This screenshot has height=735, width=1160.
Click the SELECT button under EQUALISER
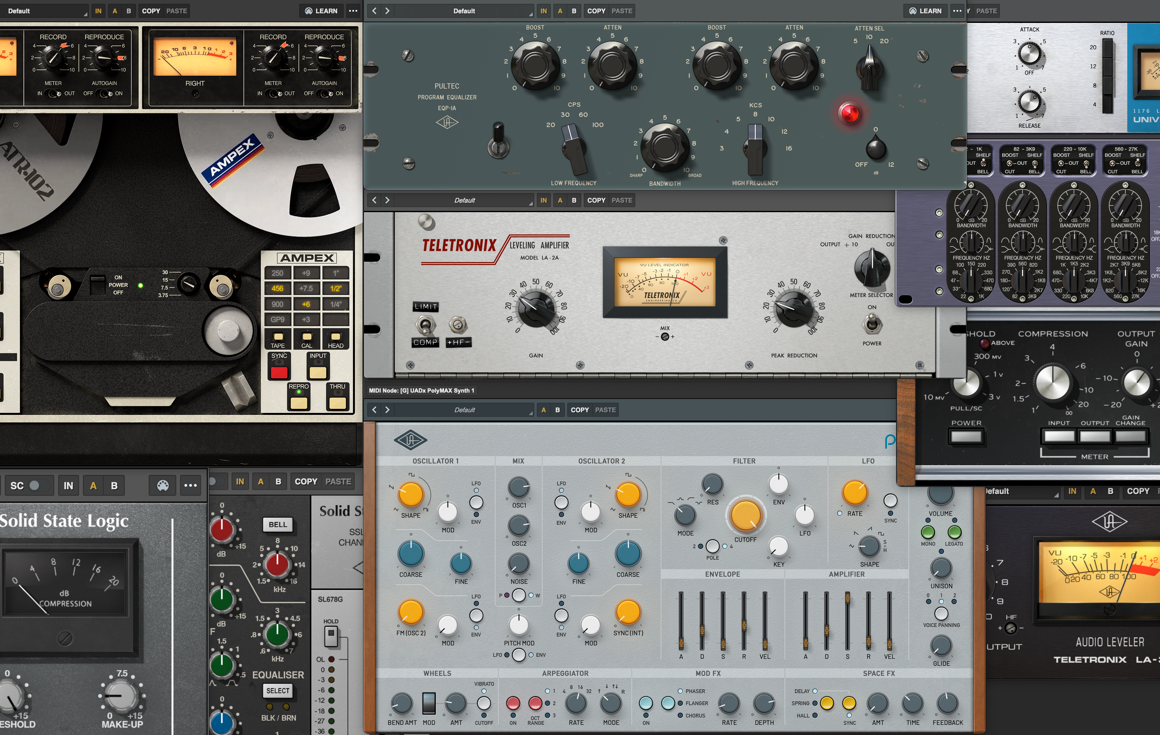278,691
